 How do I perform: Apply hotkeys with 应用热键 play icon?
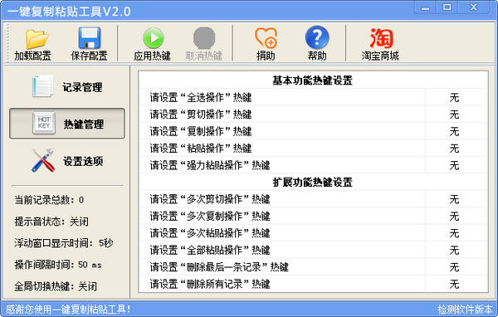153,38
